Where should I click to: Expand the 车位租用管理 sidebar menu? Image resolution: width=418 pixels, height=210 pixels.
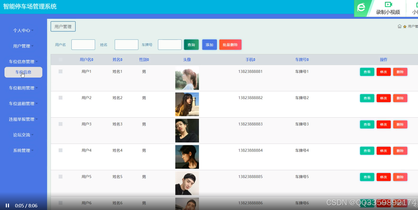pos(23,88)
